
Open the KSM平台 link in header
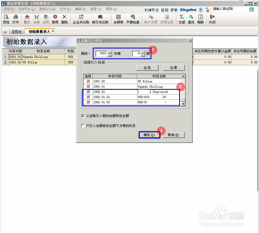151,10
